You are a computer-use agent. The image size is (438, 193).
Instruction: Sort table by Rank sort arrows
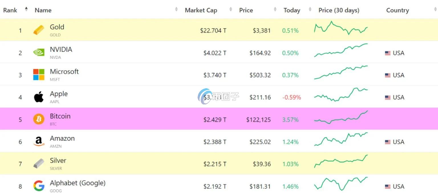coord(26,9)
